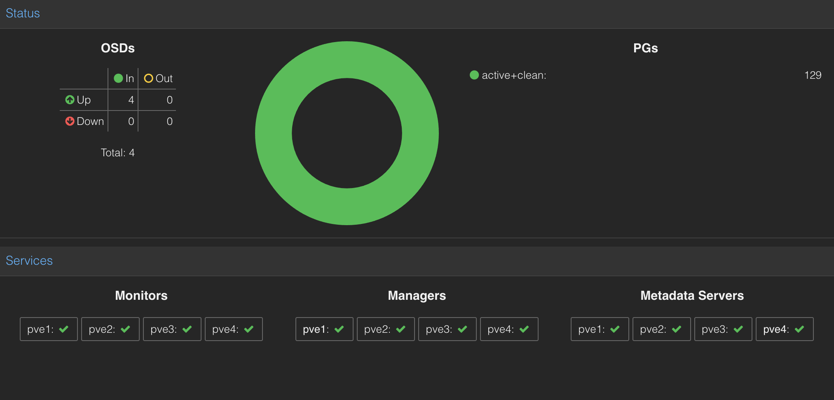This screenshot has width=834, height=400.
Task: Click the red Down arrow icon
Action: pos(70,121)
